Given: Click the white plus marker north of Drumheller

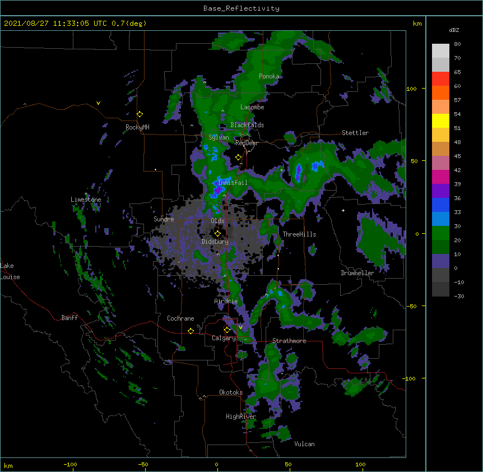Looking at the screenshot, I should 343,210.
